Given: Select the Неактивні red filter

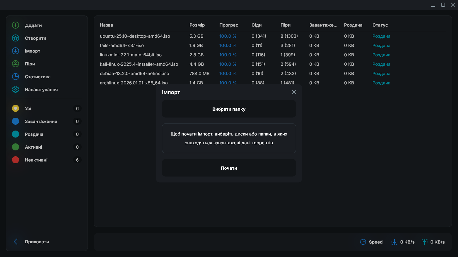Looking at the screenshot, I should coord(16,160).
